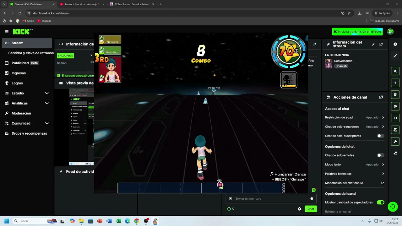Screen dimensions: 402x226
Task: Edit the stream information with the pencil icon
Action: (x=373, y=44)
